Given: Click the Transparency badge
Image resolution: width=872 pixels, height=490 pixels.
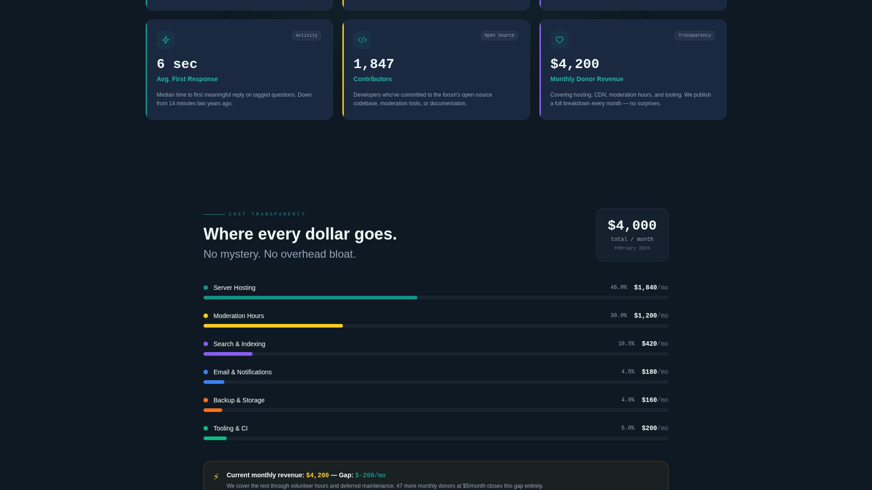Looking at the screenshot, I should tap(694, 35).
